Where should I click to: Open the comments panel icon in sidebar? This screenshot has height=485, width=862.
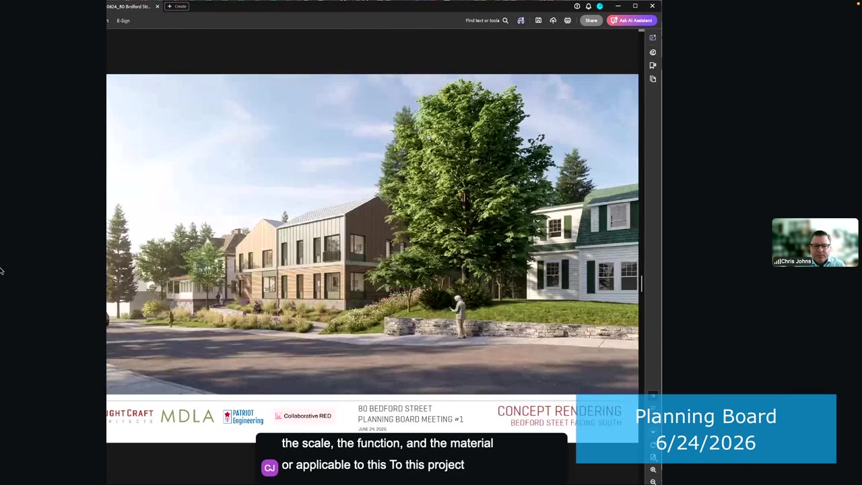653,52
